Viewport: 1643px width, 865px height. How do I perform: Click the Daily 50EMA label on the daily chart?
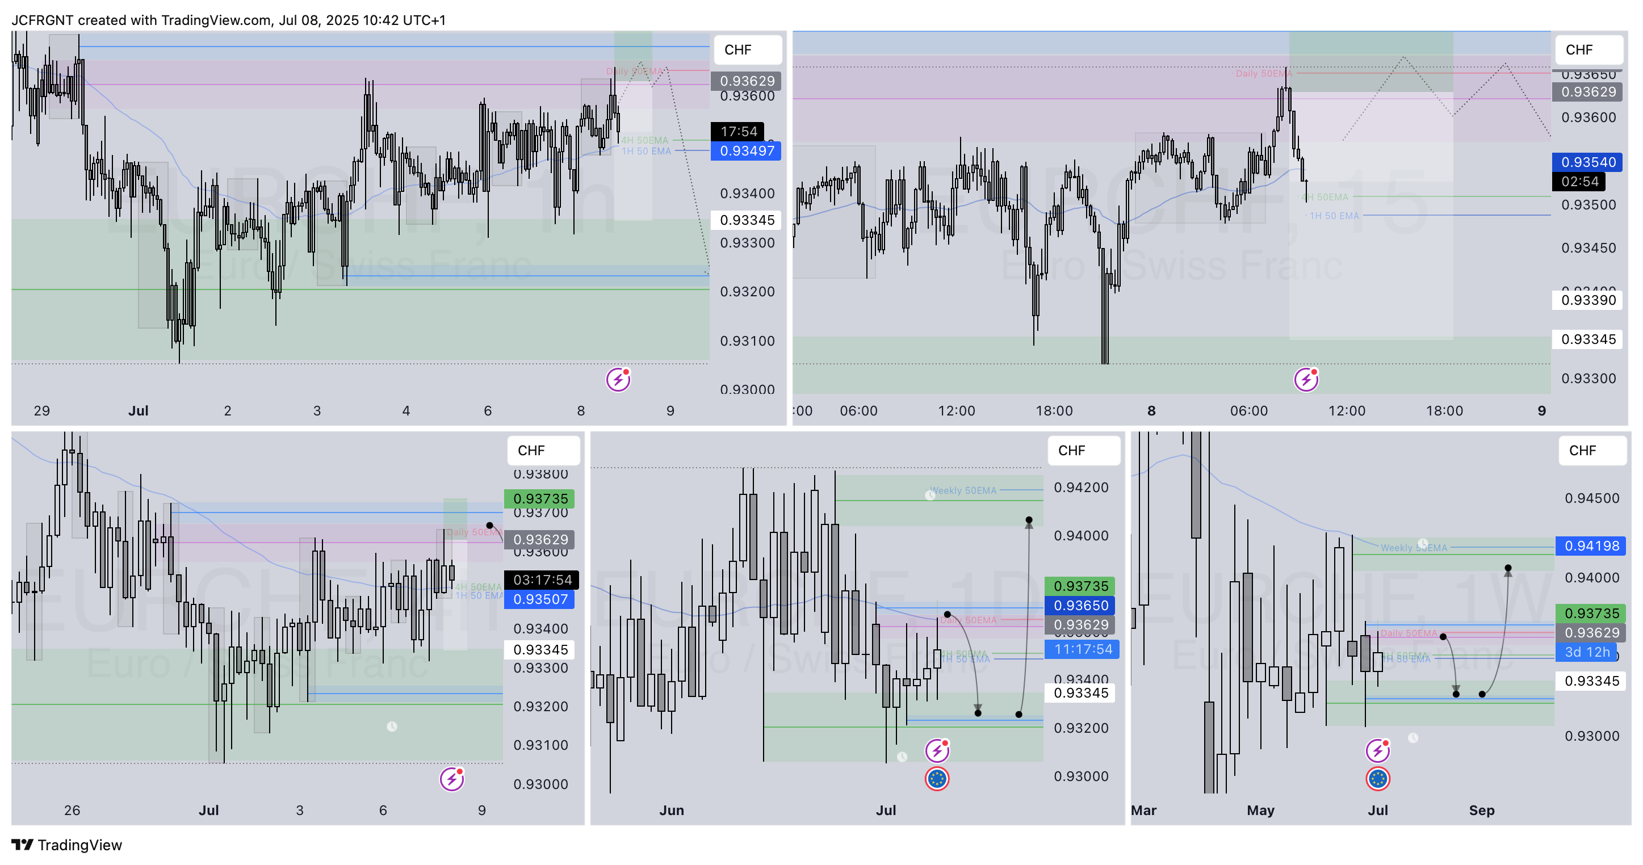[x=967, y=620]
